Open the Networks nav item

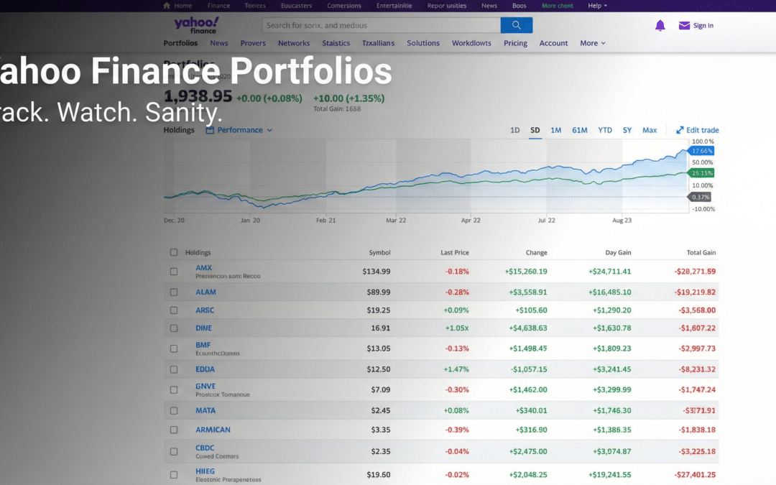point(294,43)
